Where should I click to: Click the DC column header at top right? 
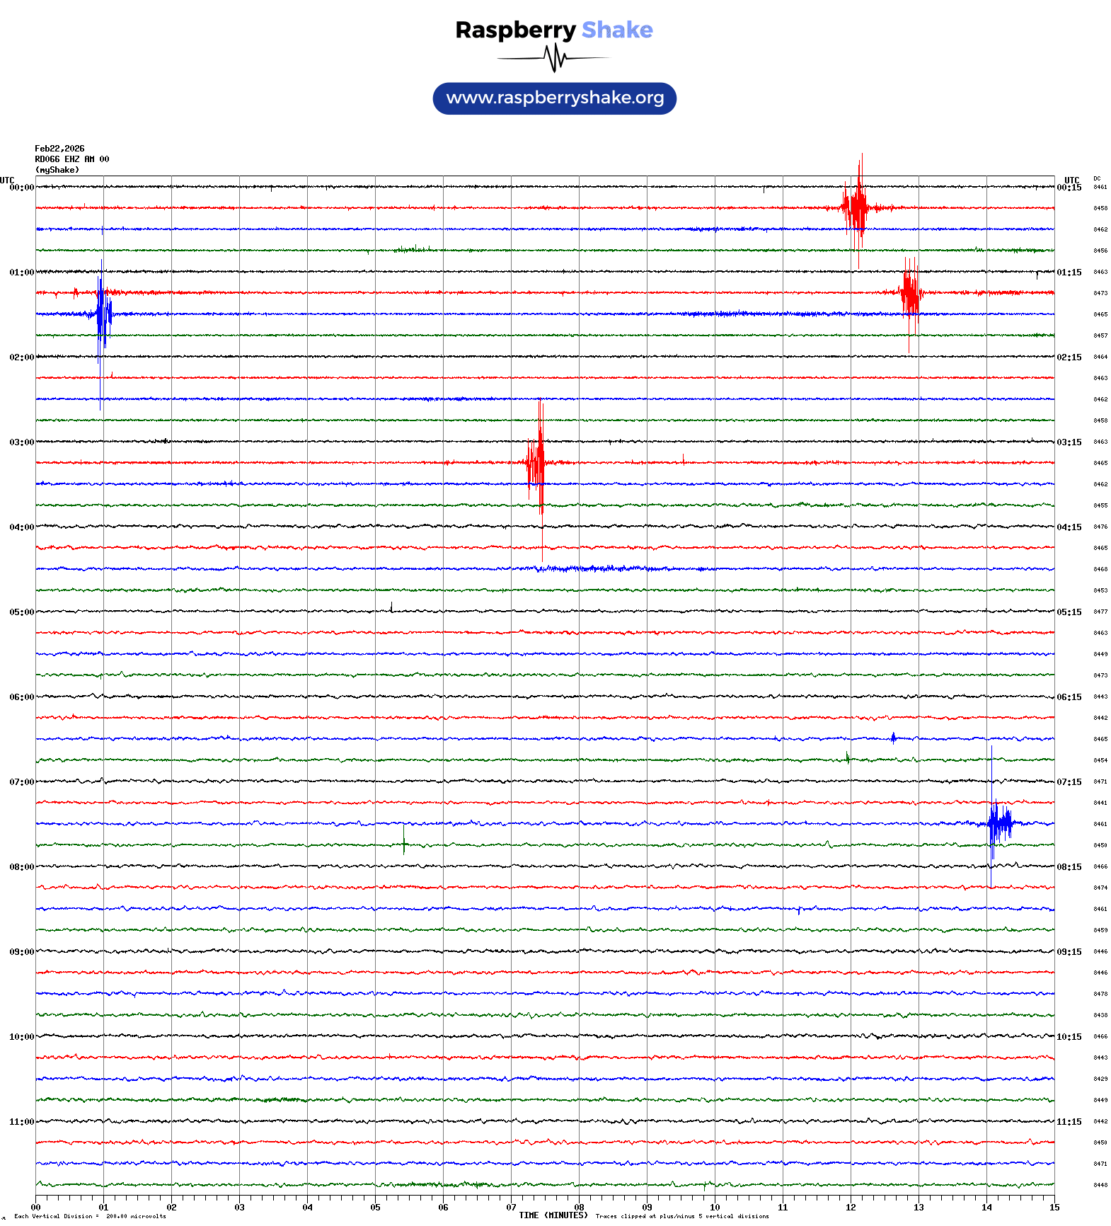tap(1097, 179)
